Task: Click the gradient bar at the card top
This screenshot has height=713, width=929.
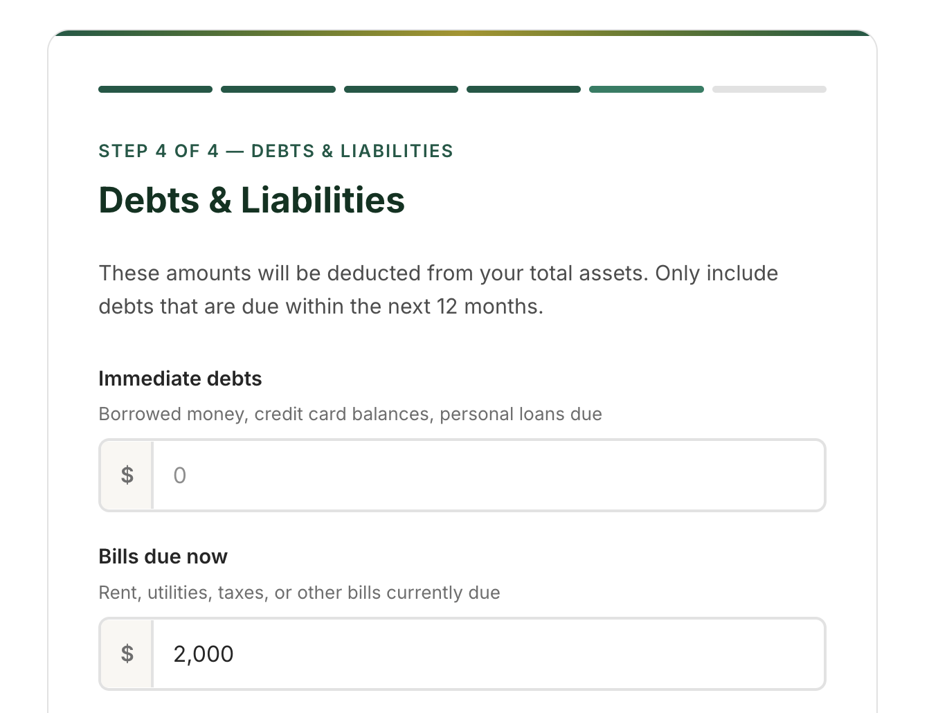Action: tap(464, 32)
